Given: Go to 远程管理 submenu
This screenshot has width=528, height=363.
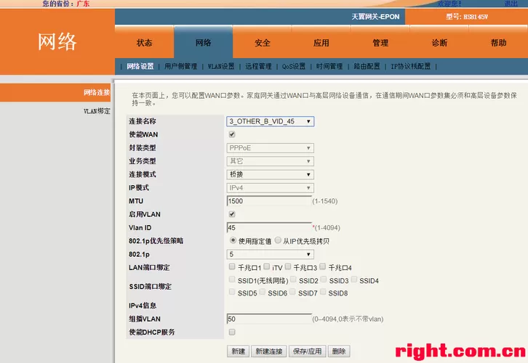Looking at the screenshot, I should coord(258,66).
